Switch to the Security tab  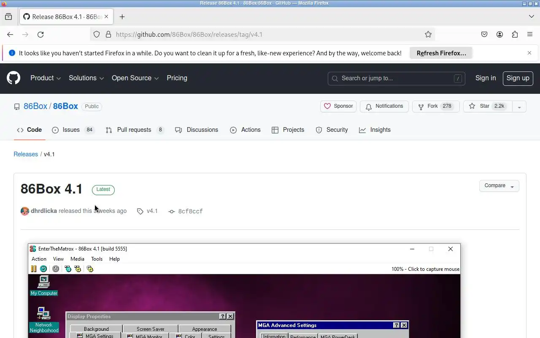pyautogui.click(x=332, y=130)
